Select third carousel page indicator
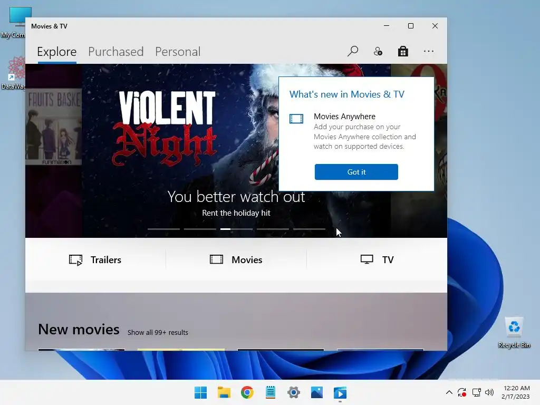Viewport: 540px width, 405px height. pos(236,229)
